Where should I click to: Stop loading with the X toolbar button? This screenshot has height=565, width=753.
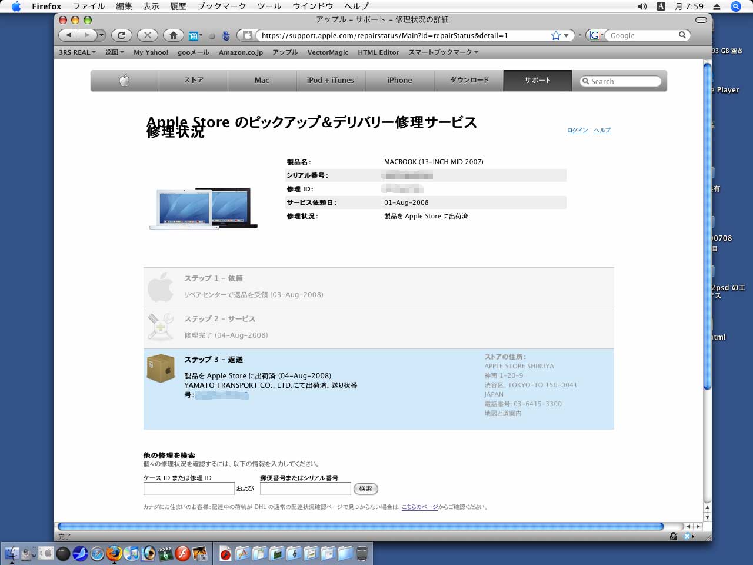pos(148,35)
